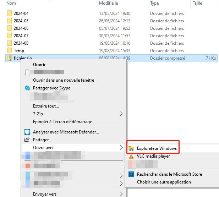Image resolution: width=219 pixels, height=197 pixels.
Task: Click the date 05/07/2024 19:52
Action: point(115,28)
